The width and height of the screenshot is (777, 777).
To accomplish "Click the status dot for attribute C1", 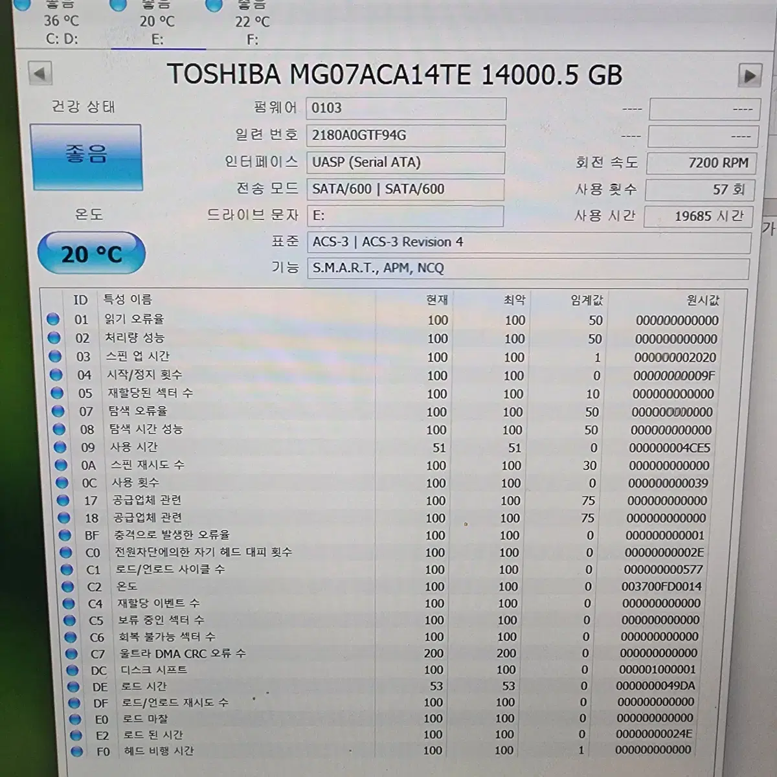I will click(67, 570).
